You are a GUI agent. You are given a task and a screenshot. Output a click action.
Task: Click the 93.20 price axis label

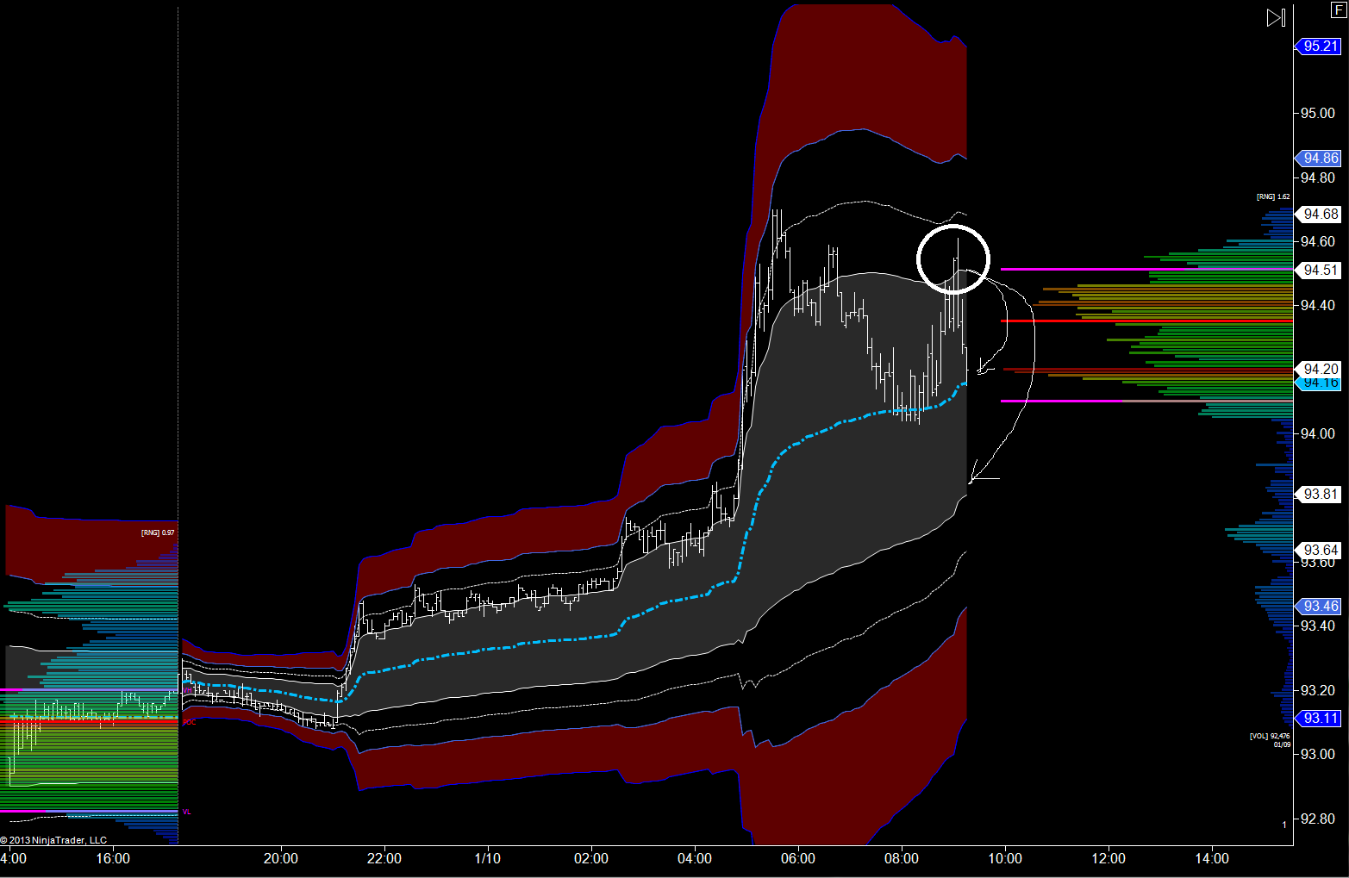pyautogui.click(x=1318, y=690)
